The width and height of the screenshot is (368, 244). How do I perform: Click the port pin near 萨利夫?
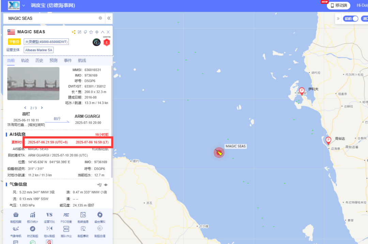pos(302,91)
